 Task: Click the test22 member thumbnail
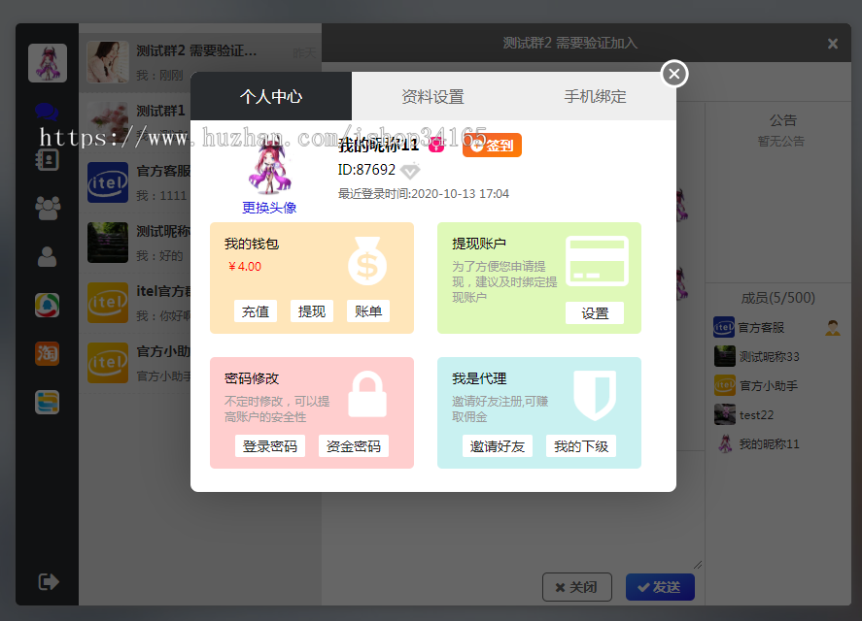pos(725,414)
